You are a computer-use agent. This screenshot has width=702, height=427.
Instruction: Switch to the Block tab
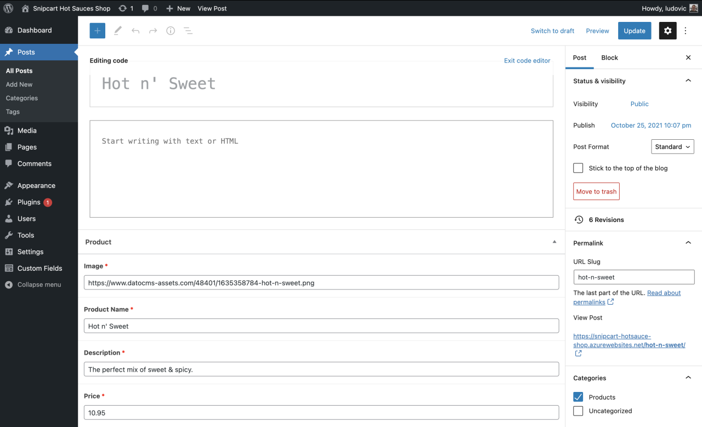coord(609,58)
